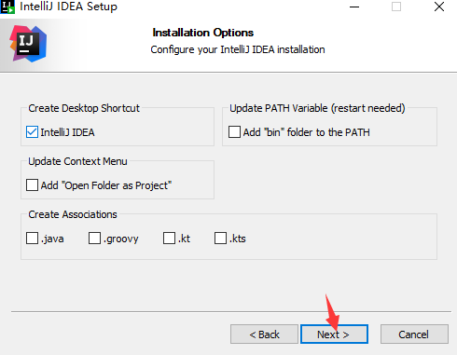Click the "Update PATH Variable (restart needed)" label

(317, 108)
